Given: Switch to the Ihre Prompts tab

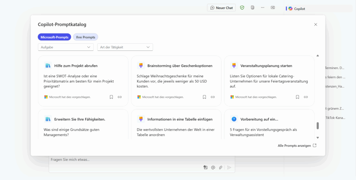Looking at the screenshot, I should [86, 37].
